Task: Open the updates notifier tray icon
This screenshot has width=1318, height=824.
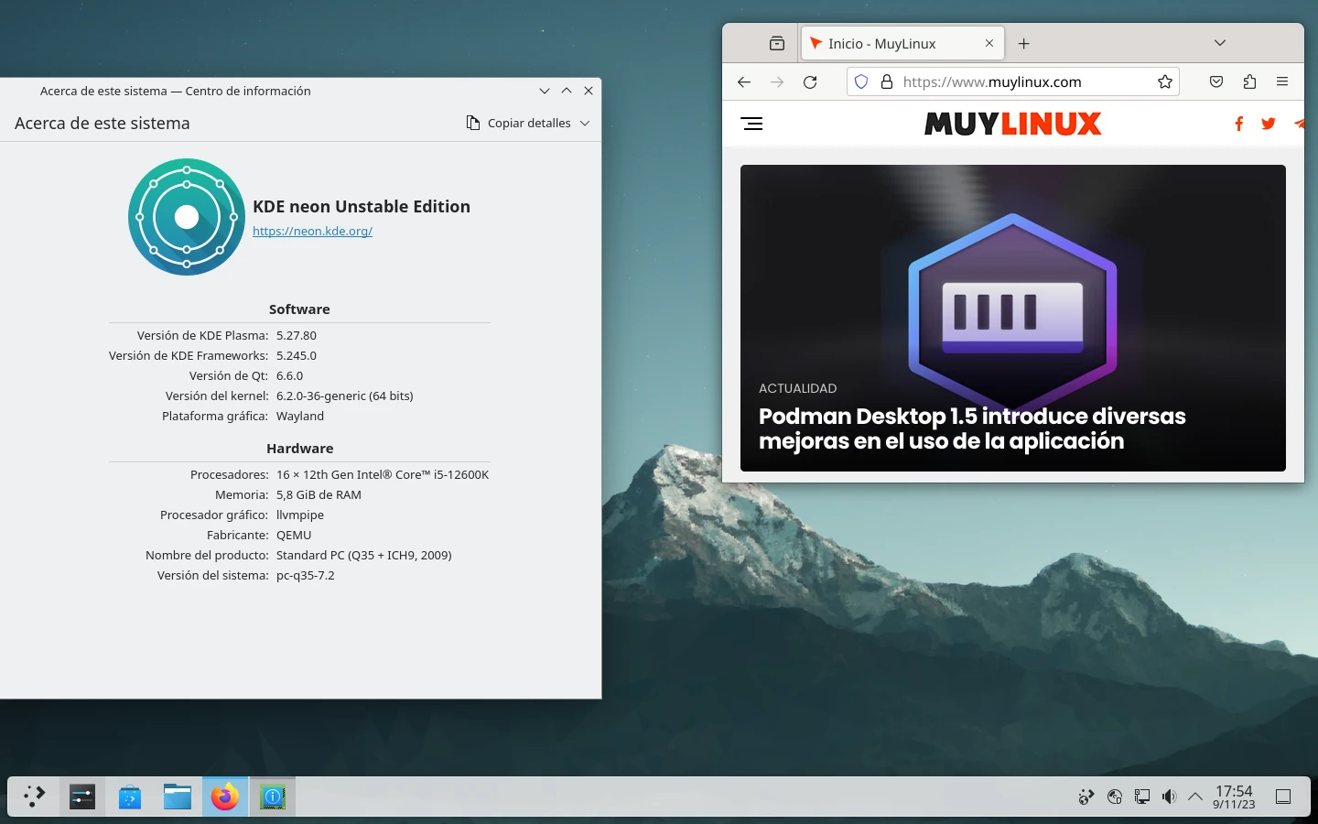Action: click(1086, 797)
